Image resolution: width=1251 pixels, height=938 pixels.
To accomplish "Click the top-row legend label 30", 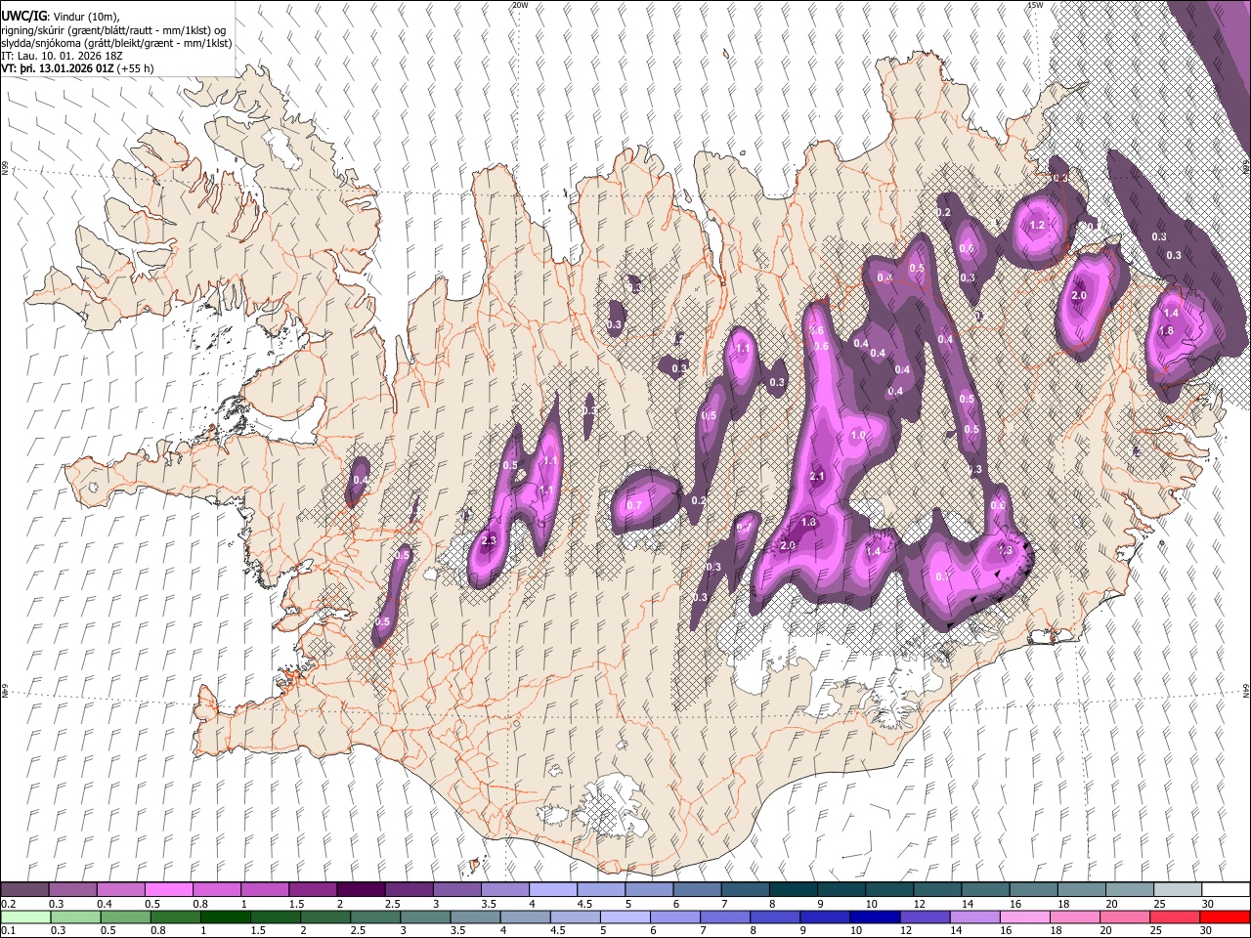I will [1208, 904].
